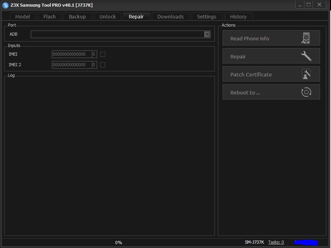331x248 pixels.
Task: Minimize the Z3X Samsung Tool window
Action: point(300,5)
